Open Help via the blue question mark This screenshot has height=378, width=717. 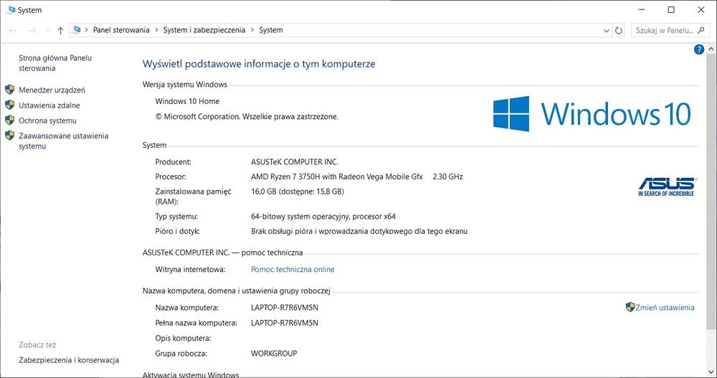click(x=698, y=49)
